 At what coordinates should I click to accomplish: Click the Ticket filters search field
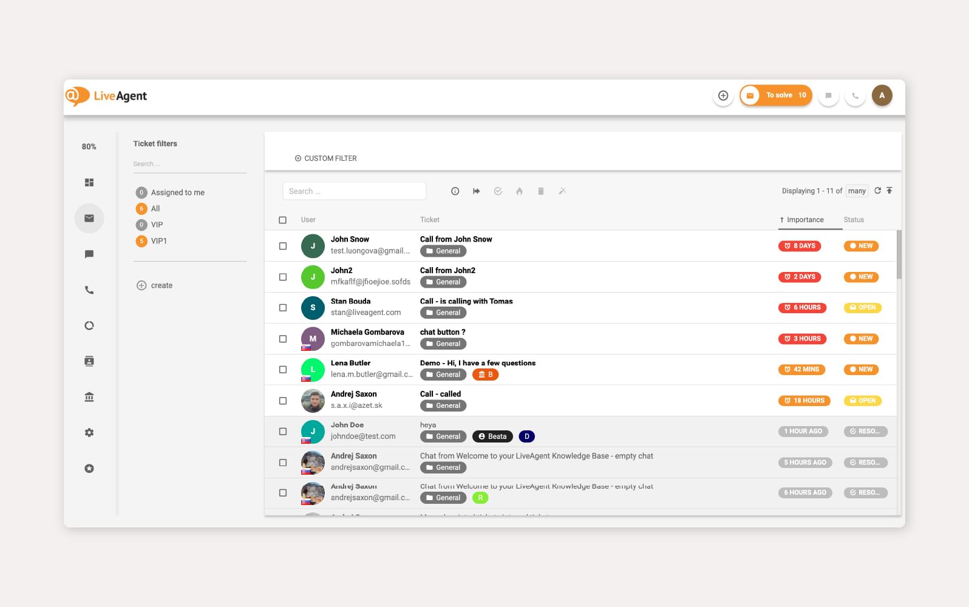tap(189, 164)
